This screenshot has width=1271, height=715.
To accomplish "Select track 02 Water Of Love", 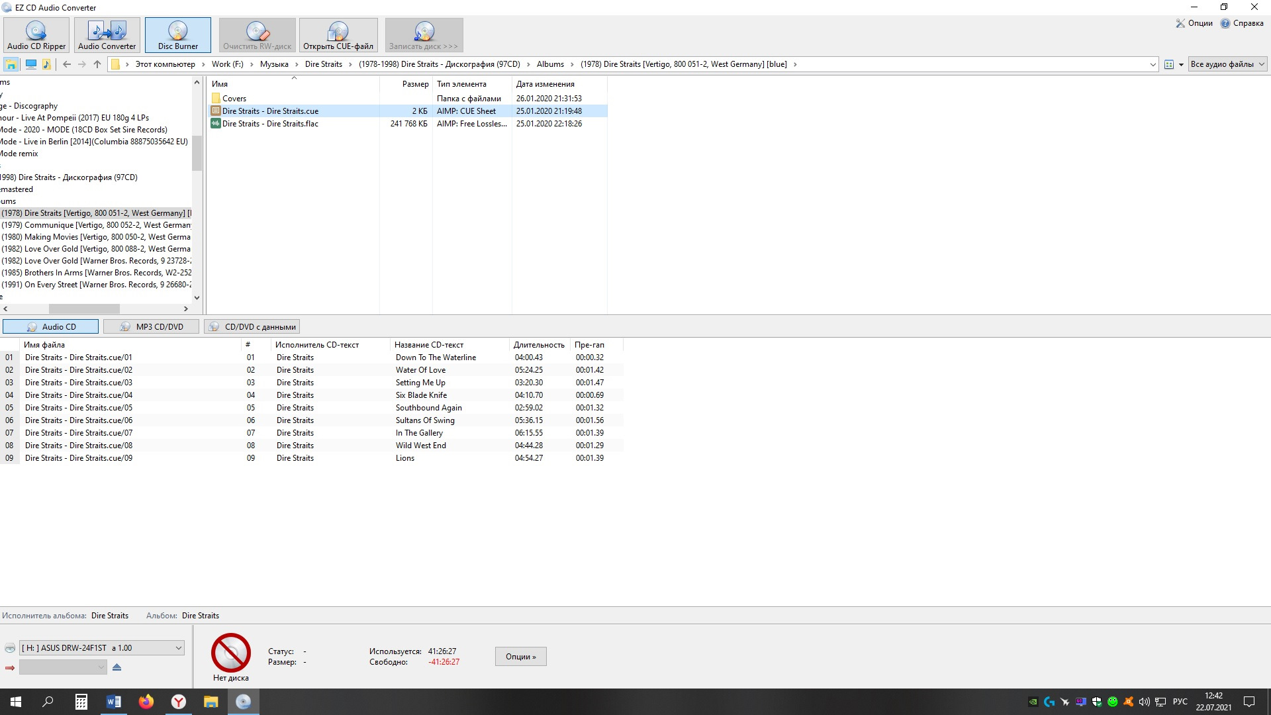I will coord(312,370).
